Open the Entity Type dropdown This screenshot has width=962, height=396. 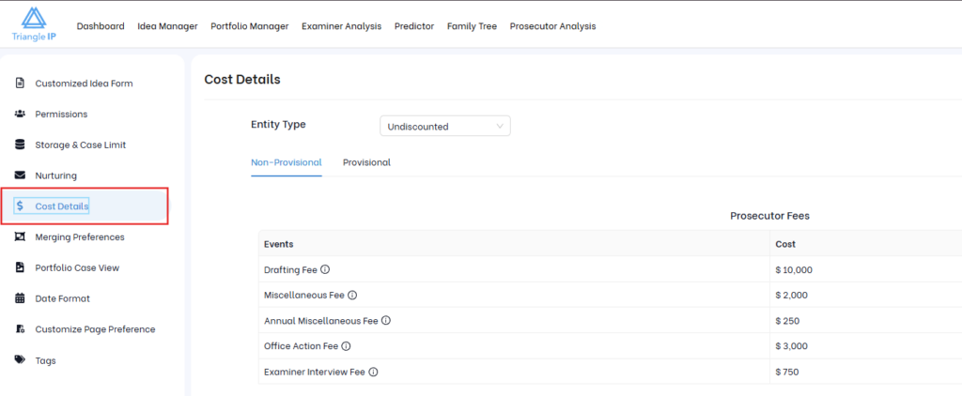pos(444,126)
